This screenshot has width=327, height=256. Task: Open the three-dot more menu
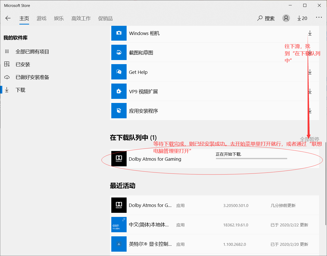point(319,17)
